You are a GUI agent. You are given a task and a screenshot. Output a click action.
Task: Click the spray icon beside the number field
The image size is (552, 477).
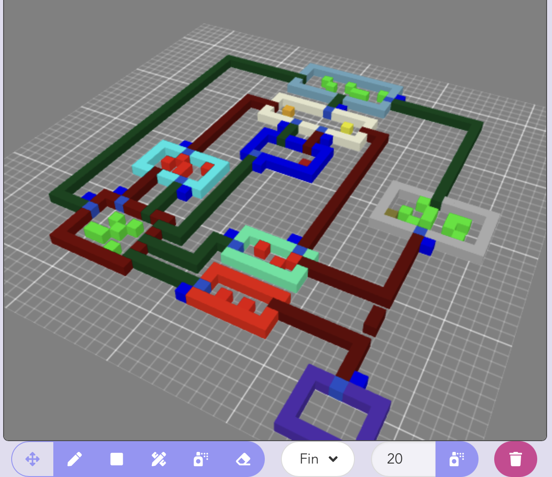click(x=457, y=459)
